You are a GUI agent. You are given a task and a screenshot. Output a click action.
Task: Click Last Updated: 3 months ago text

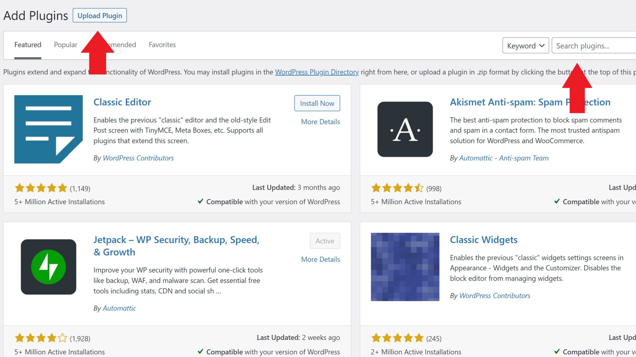click(x=296, y=187)
